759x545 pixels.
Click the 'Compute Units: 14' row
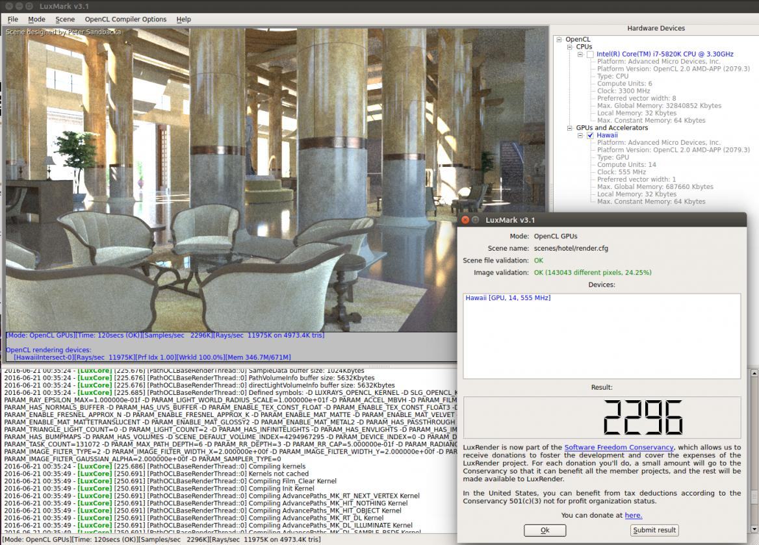(626, 164)
